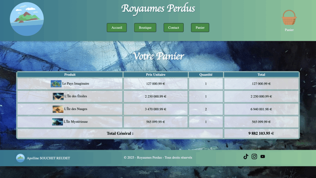Click the Panier label under the basket
Image resolution: width=316 pixels, height=178 pixels.
click(289, 30)
